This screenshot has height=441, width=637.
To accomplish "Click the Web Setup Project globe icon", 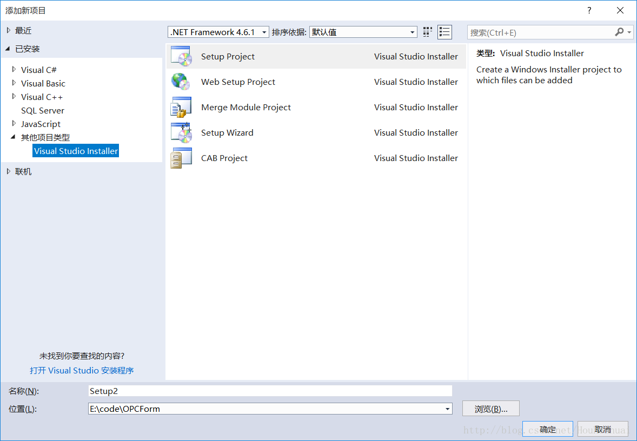I will pos(181,82).
